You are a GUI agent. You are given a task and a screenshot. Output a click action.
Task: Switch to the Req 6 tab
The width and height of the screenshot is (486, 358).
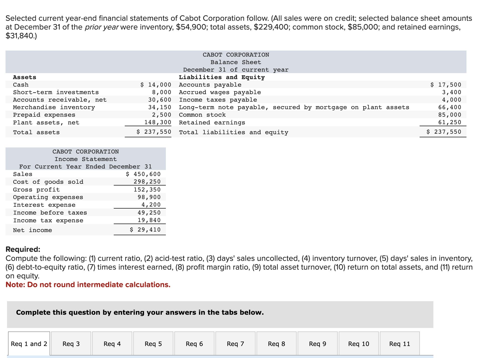tap(194, 344)
